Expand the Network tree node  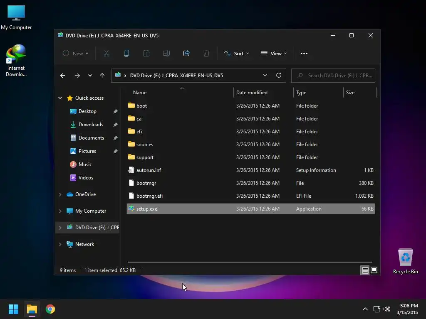click(x=60, y=244)
